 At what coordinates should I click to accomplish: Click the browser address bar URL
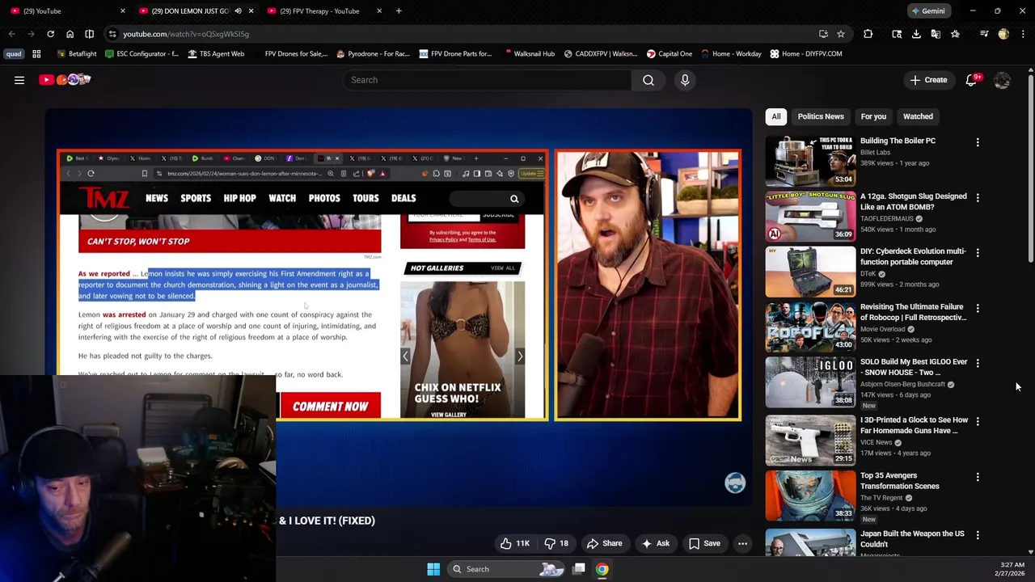[186, 34]
